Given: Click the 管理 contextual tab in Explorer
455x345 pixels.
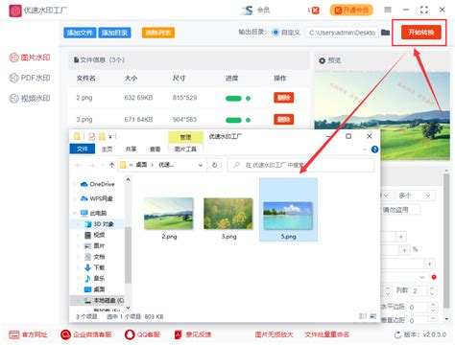Looking at the screenshot, I should coord(185,137).
